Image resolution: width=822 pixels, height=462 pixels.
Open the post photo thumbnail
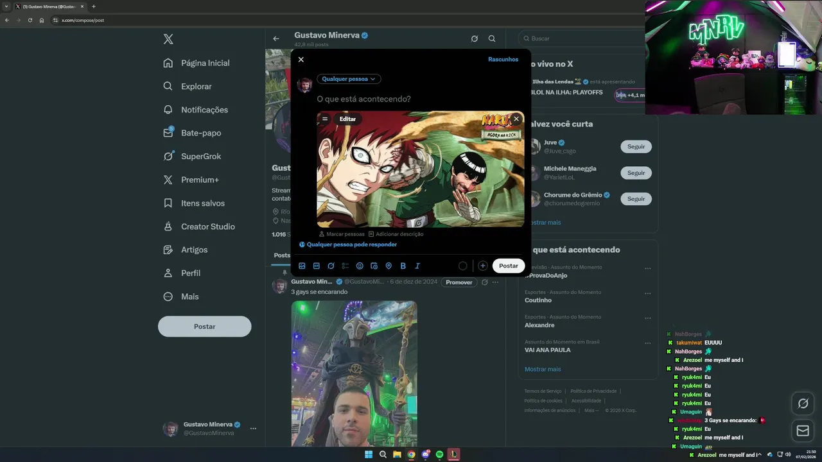tap(354, 373)
